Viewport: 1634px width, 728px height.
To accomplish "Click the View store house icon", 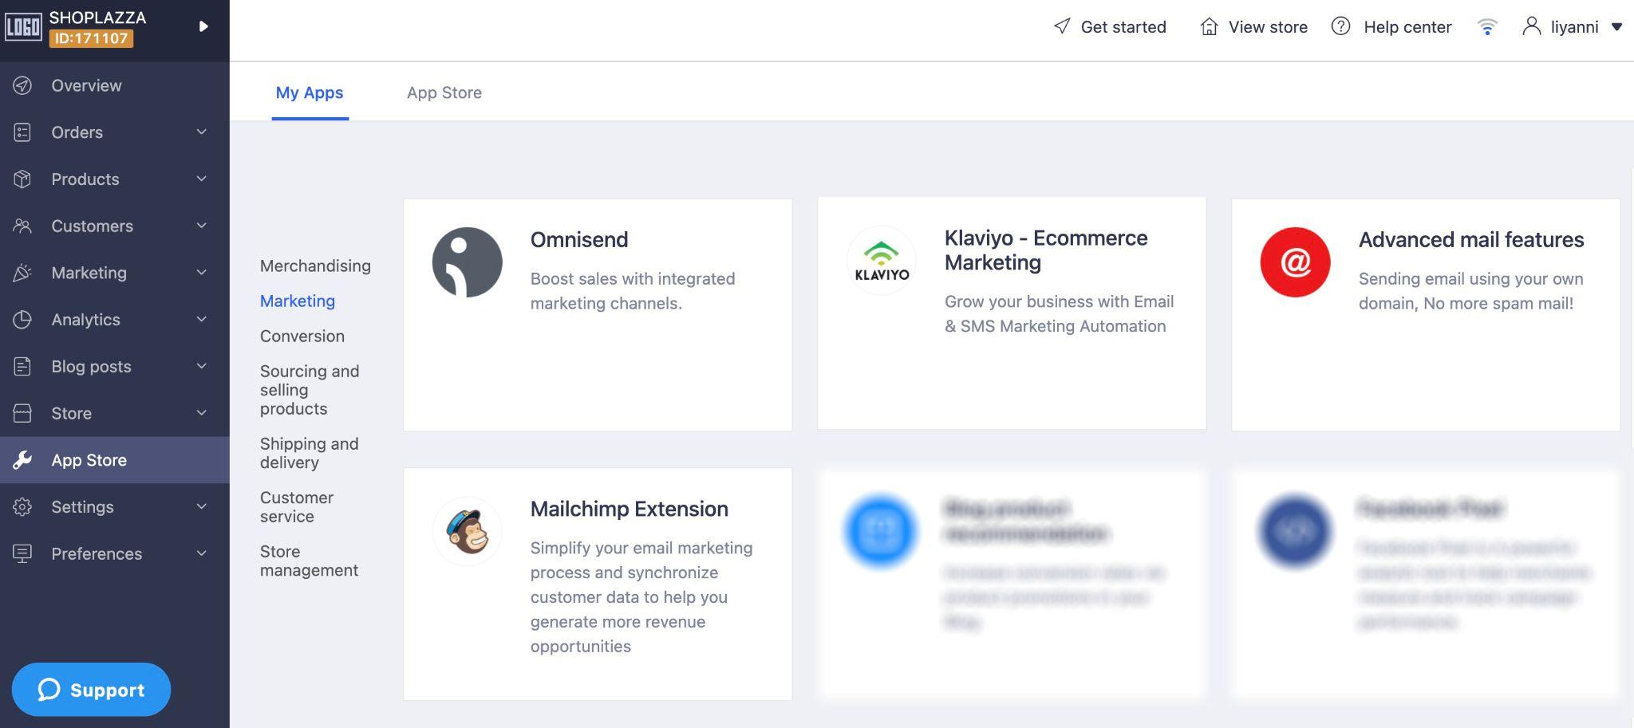I will point(1210,26).
